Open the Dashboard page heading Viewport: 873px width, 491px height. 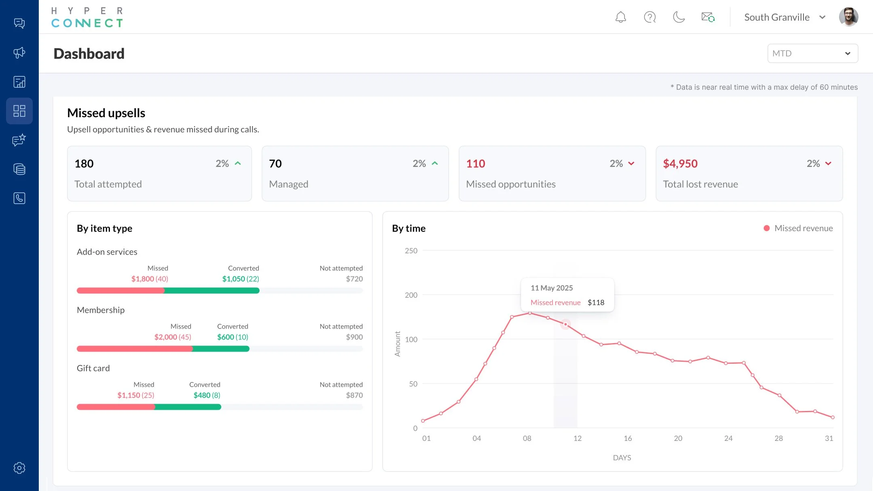pos(89,53)
